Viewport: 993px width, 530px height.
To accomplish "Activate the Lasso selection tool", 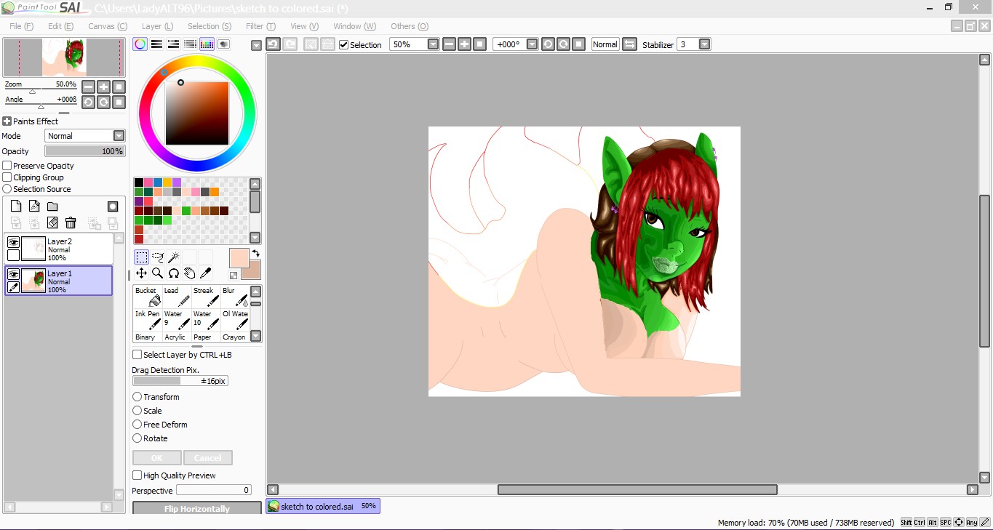I will coord(157,257).
